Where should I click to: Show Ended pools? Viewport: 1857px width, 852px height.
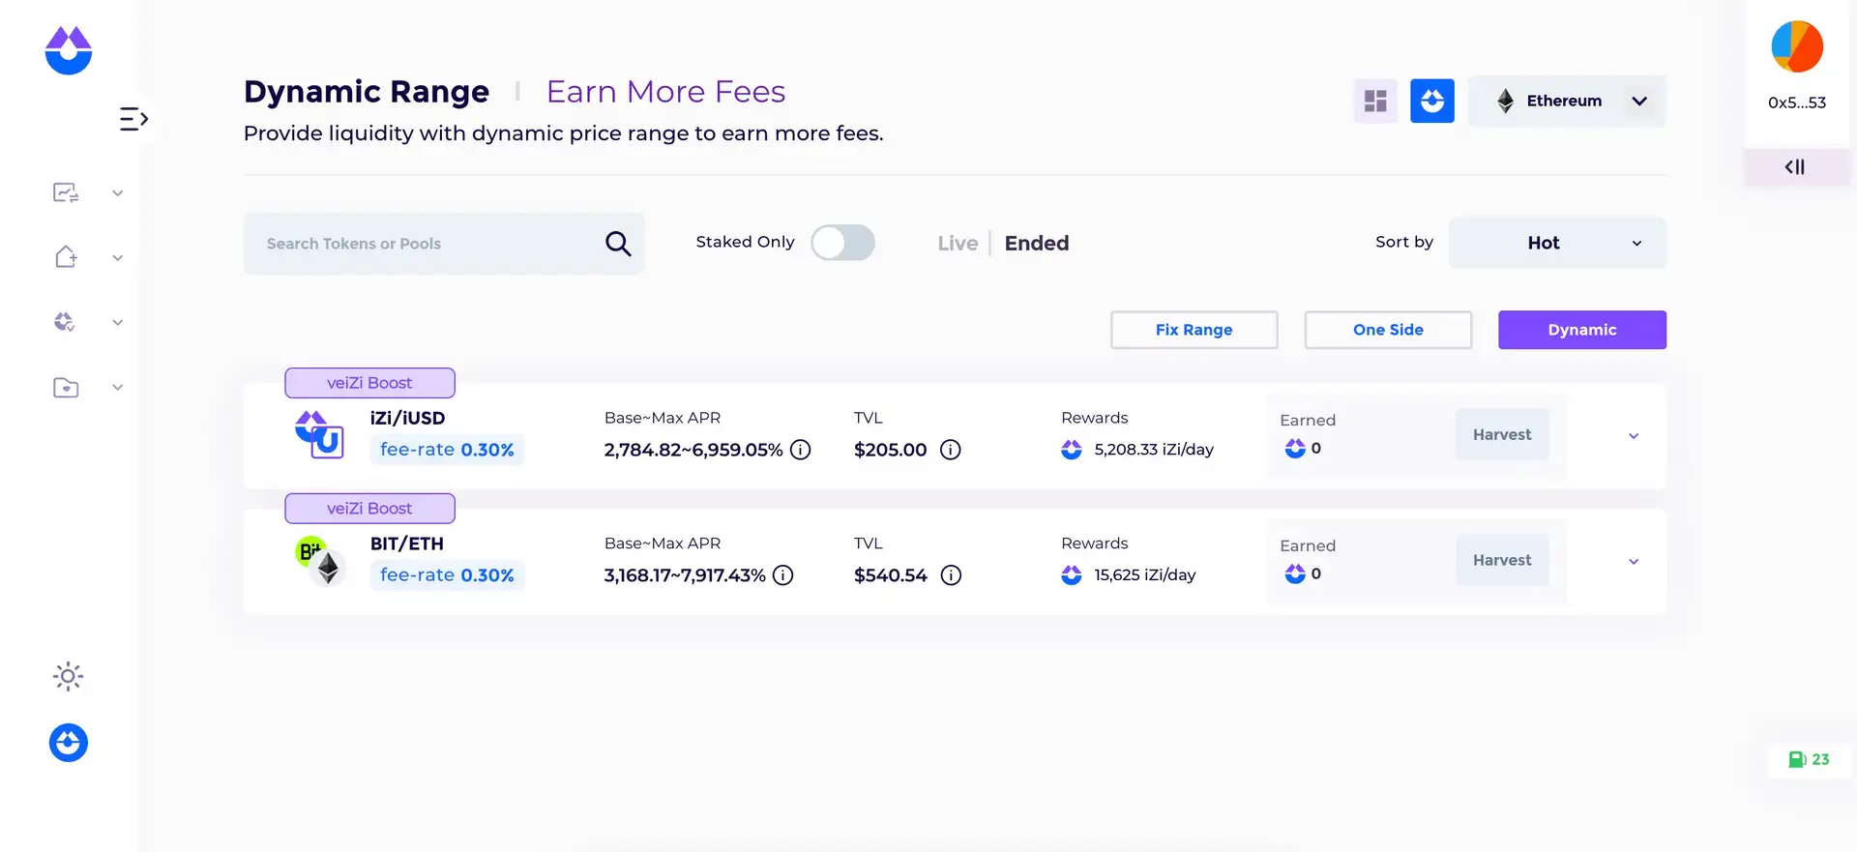(x=1036, y=244)
